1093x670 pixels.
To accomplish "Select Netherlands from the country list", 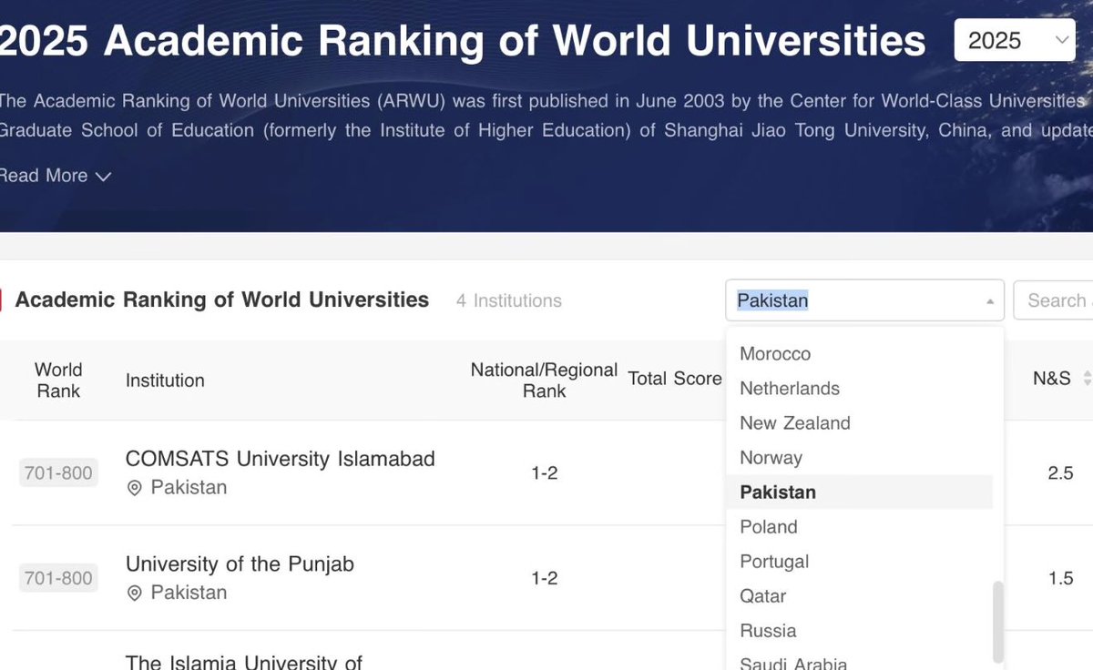I will point(790,388).
